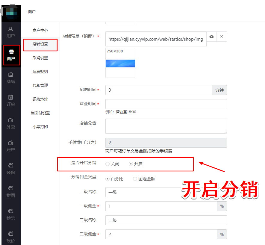265x245 pixels.
Task: Open the 砍价 sidebar section
Action: pos(11,237)
